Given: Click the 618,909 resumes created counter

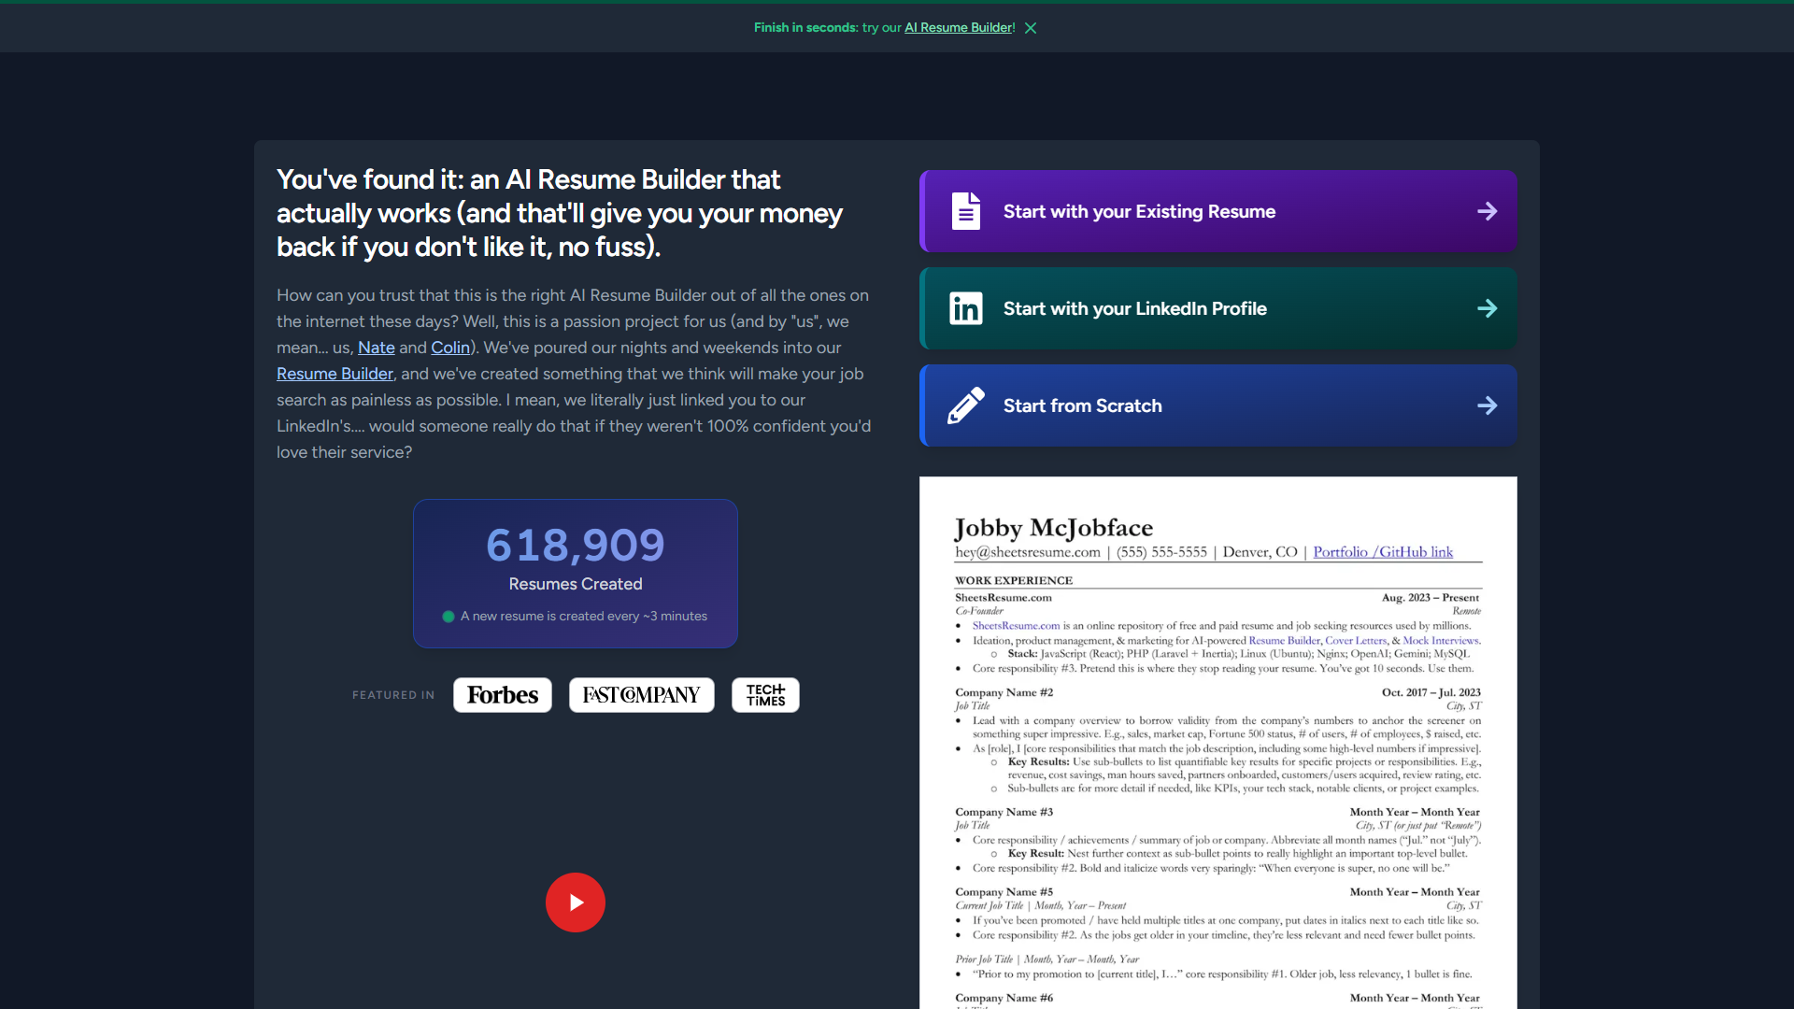Looking at the screenshot, I should point(576,545).
